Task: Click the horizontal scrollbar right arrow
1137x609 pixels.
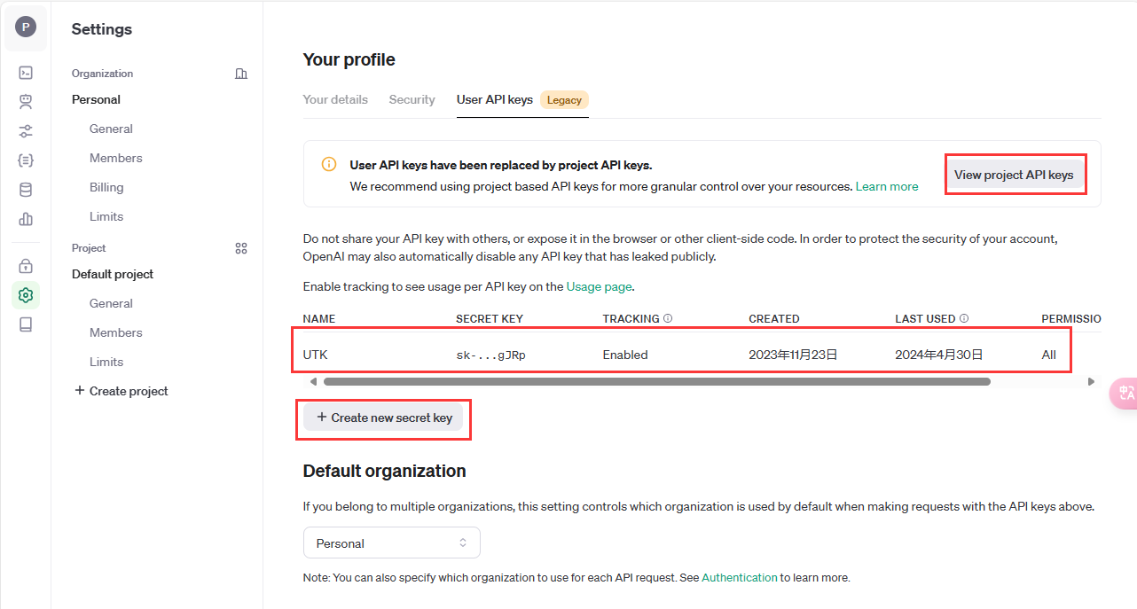Action: point(1091,382)
